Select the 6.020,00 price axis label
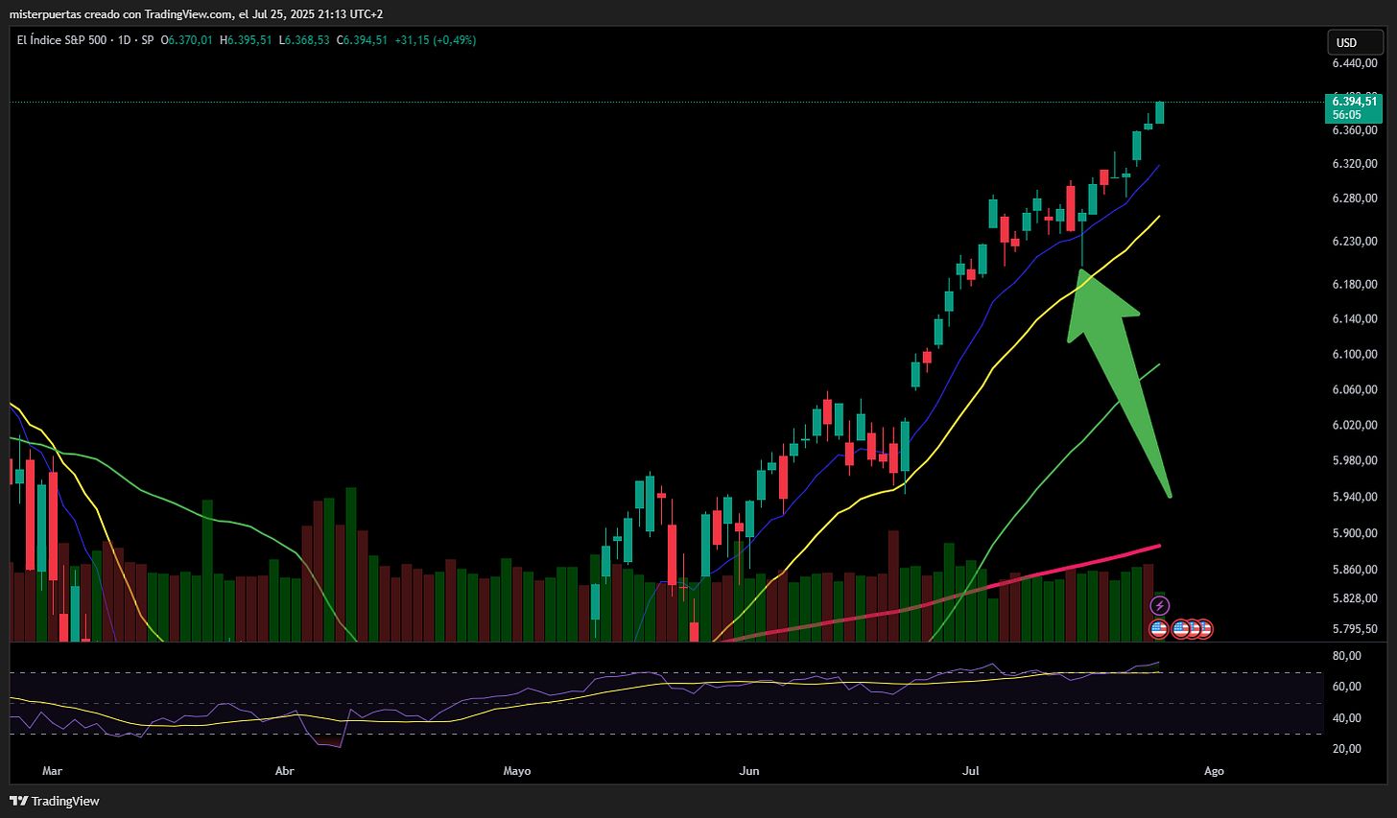Image resolution: width=1397 pixels, height=818 pixels. click(x=1355, y=425)
